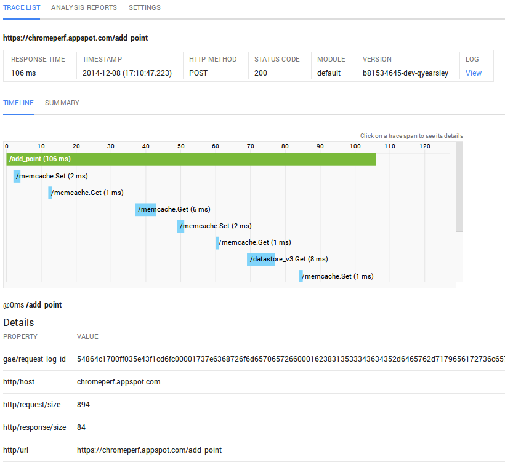Click the http/url value in Details
Viewport: 505px width, 465px height.
[x=149, y=450]
